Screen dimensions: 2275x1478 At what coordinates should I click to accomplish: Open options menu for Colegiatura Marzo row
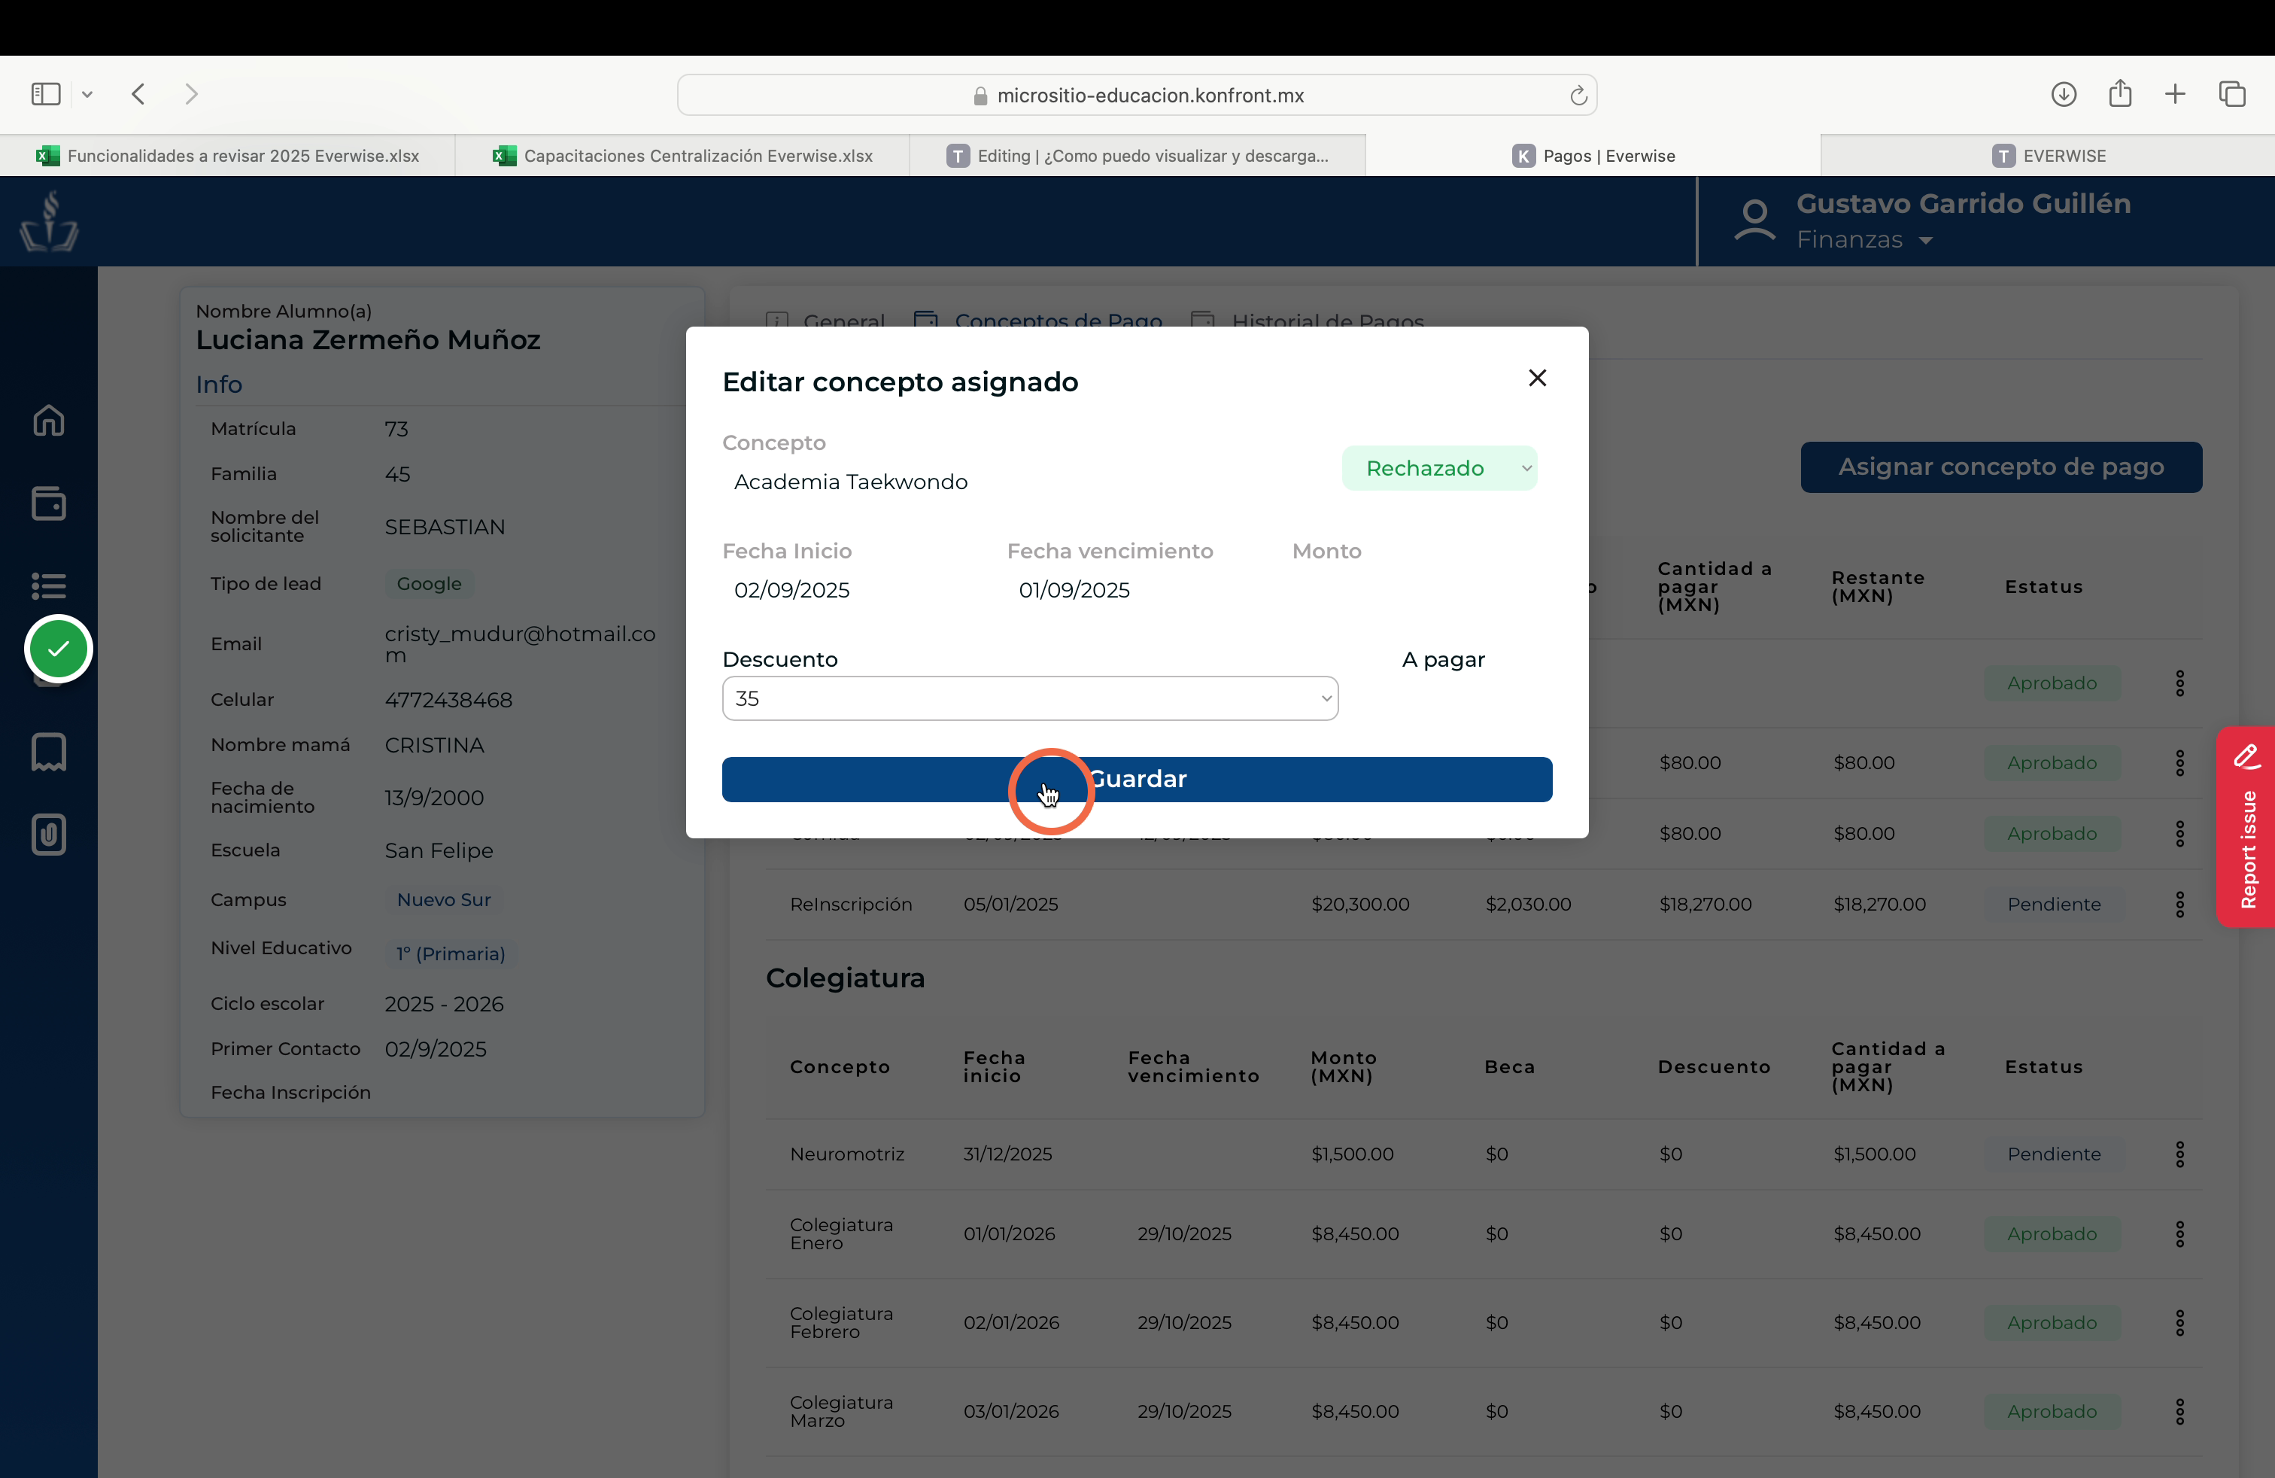[2179, 1412]
